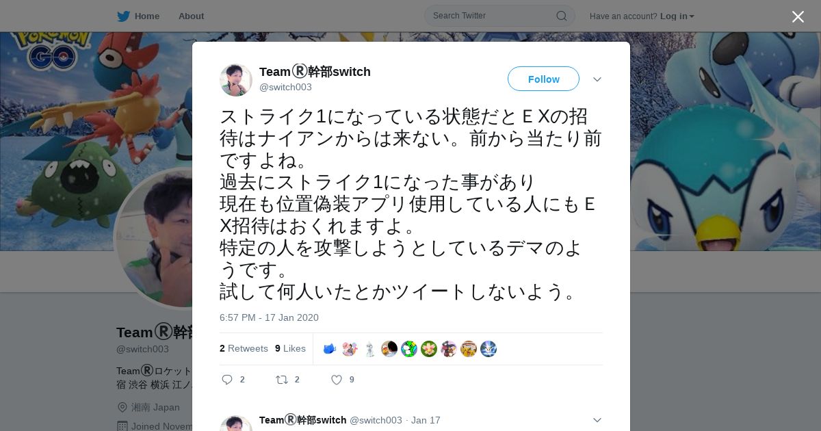Expand the reply tweet's chevron menu
The image size is (821, 431).
click(597, 420)
